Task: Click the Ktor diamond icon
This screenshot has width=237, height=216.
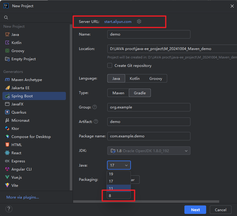Action: 7,128
